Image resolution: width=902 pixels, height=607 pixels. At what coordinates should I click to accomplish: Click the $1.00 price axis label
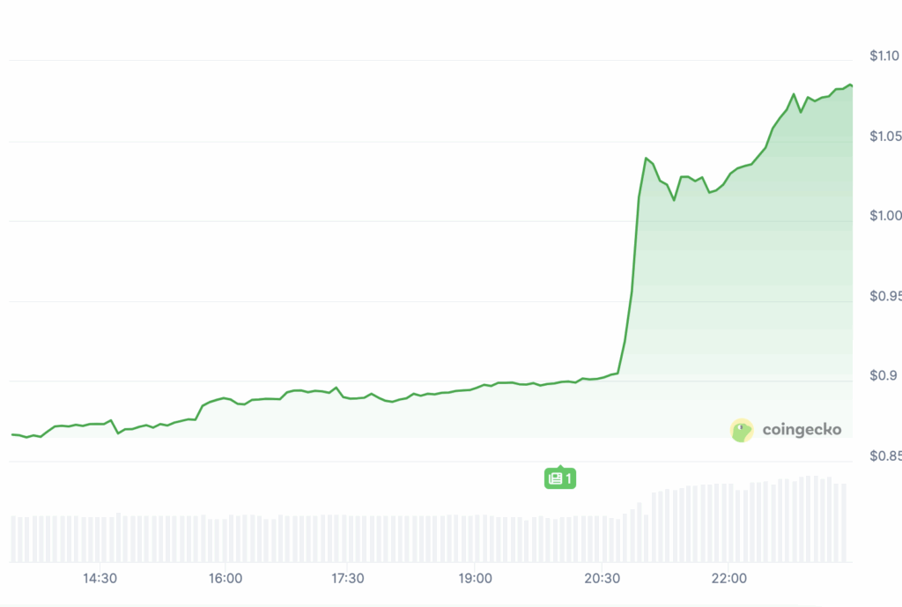click(884, 216)
